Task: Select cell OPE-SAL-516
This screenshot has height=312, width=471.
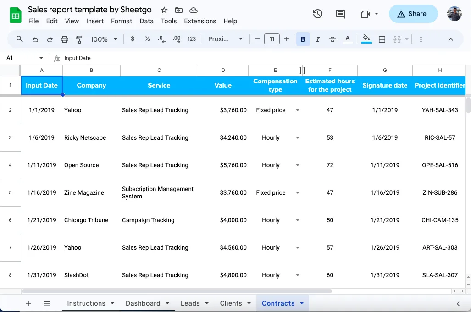Action: pyautogui.click(x=440, y=165)
